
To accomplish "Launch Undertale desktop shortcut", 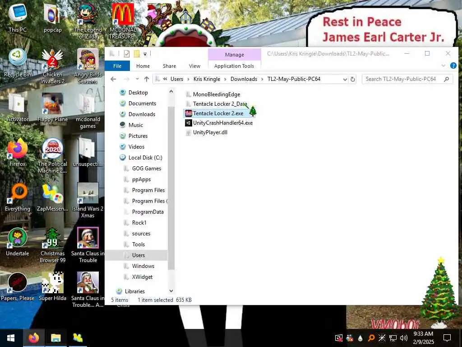I will coord(18,242).
